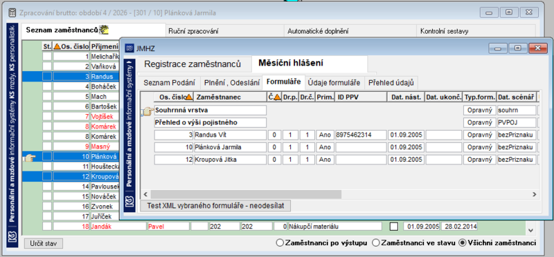Click the Určit stav button

[x=44, y=243]
